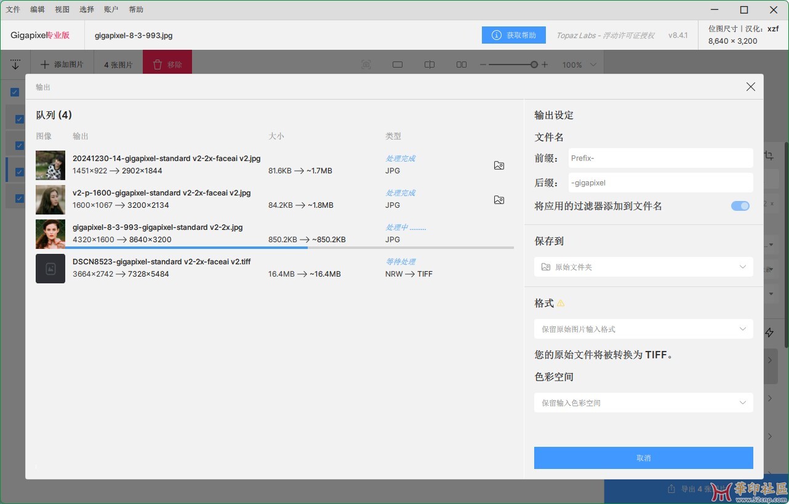Viewport: 789px width, 504px height.
Task: Switch to split view layout icon
Action: tap(430, 65)
